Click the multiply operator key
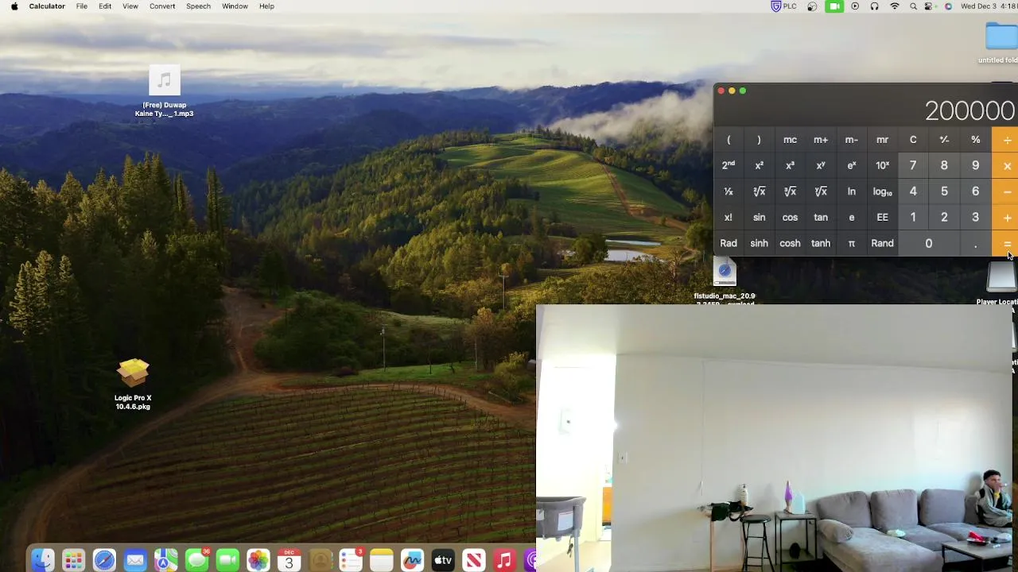1018x572 pixels. [1007, 166]
